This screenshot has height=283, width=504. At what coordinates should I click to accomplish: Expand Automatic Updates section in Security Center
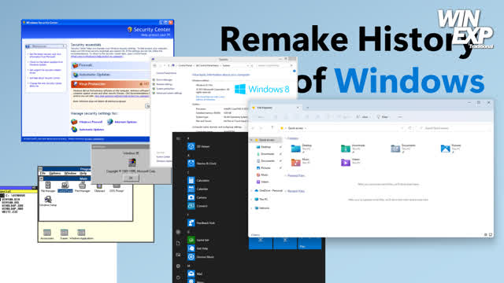point(110,75)
